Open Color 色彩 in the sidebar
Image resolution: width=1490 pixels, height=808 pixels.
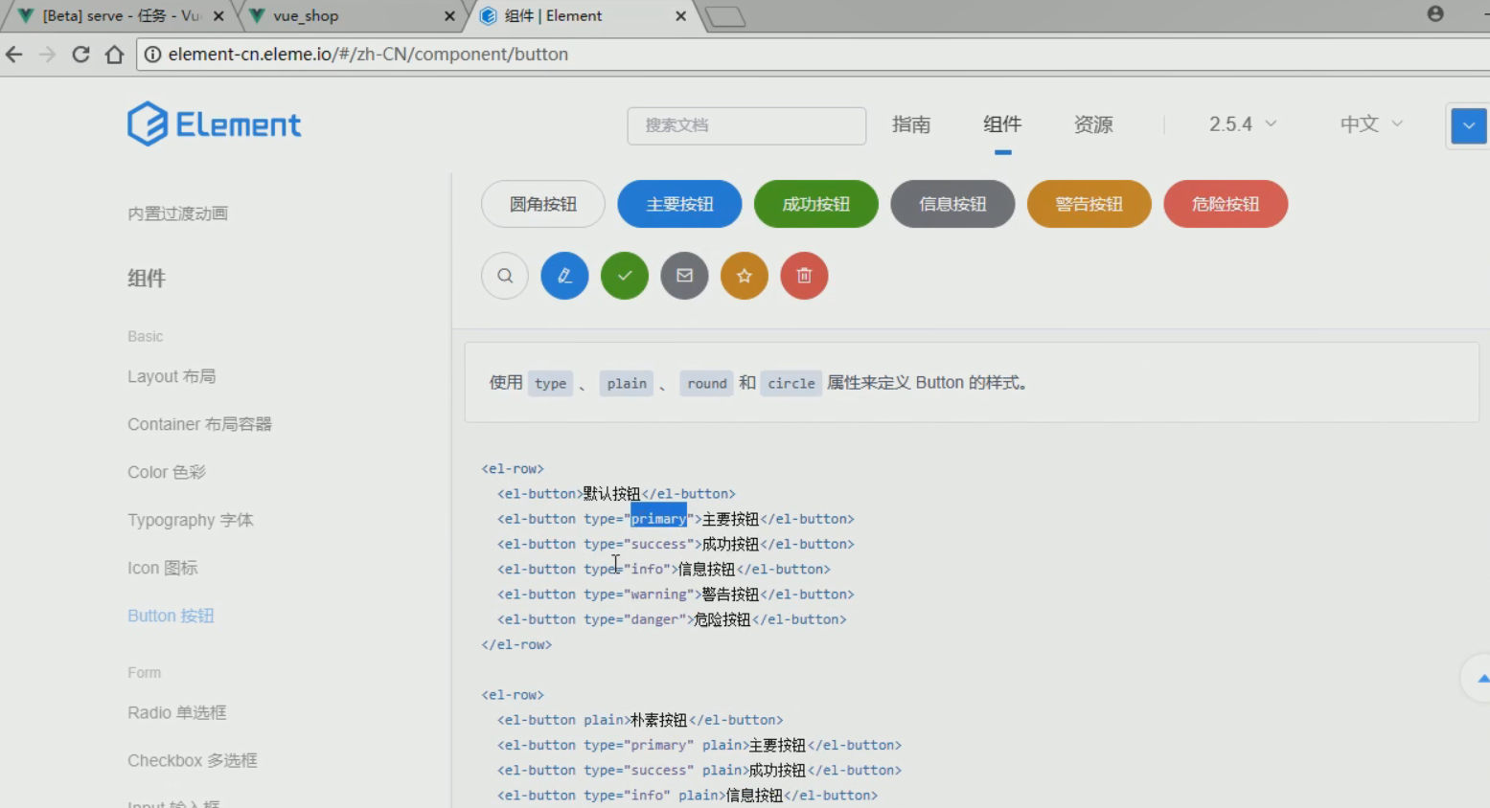(x=167, y=472)
